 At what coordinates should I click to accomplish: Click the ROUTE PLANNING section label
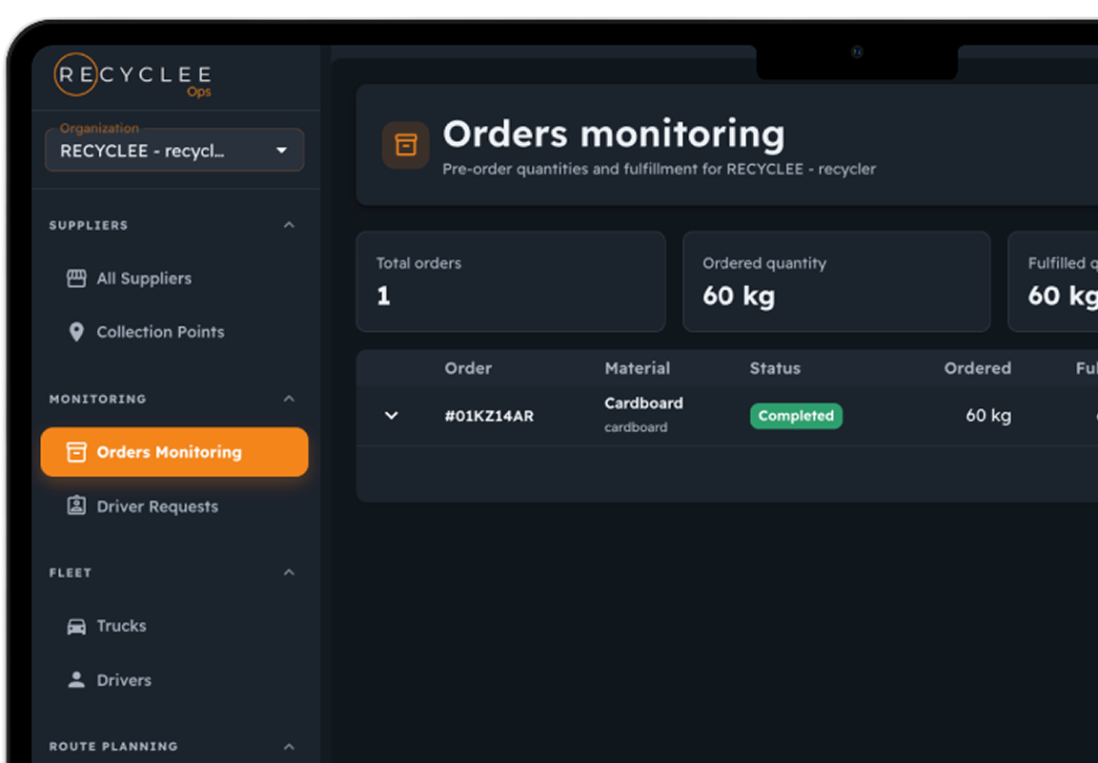pyautogui.click(x=113, y=746)
